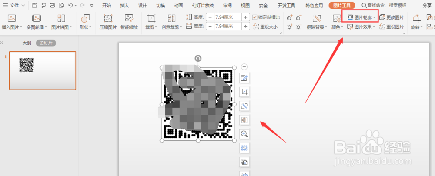Click the rotation handle above the image
Viewport: 435px width, 176px height.
pos(198,58)
